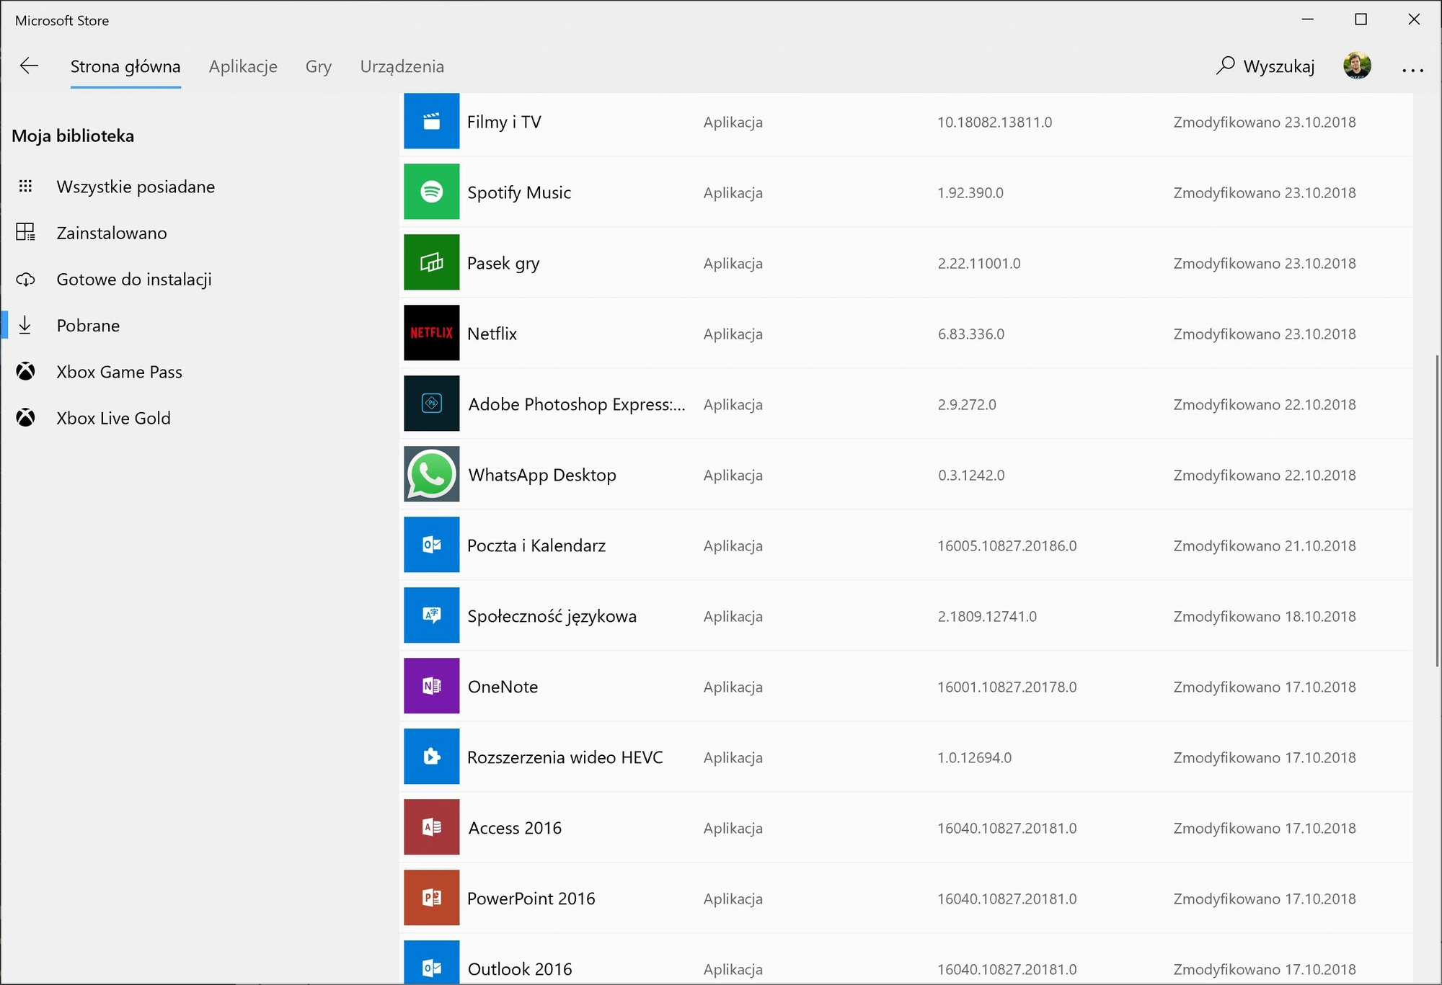Select Pobrane in the sidebar

tap(88, 326)
